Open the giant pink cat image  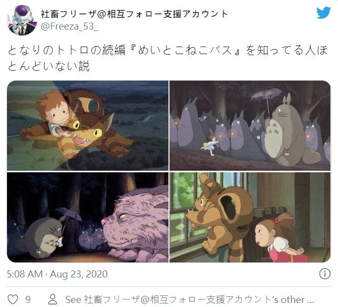pos(88,217)
